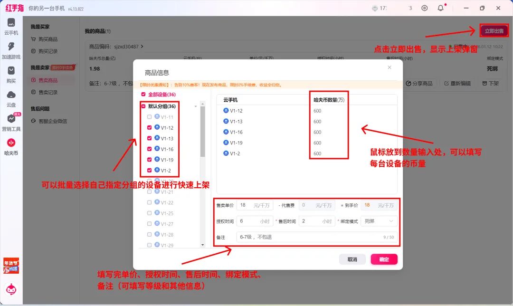Click the 售卖单价 price input field
Image resolution: width=513 pixels, height=306 pixels.
pyautogui.click(x=255, y=205)
